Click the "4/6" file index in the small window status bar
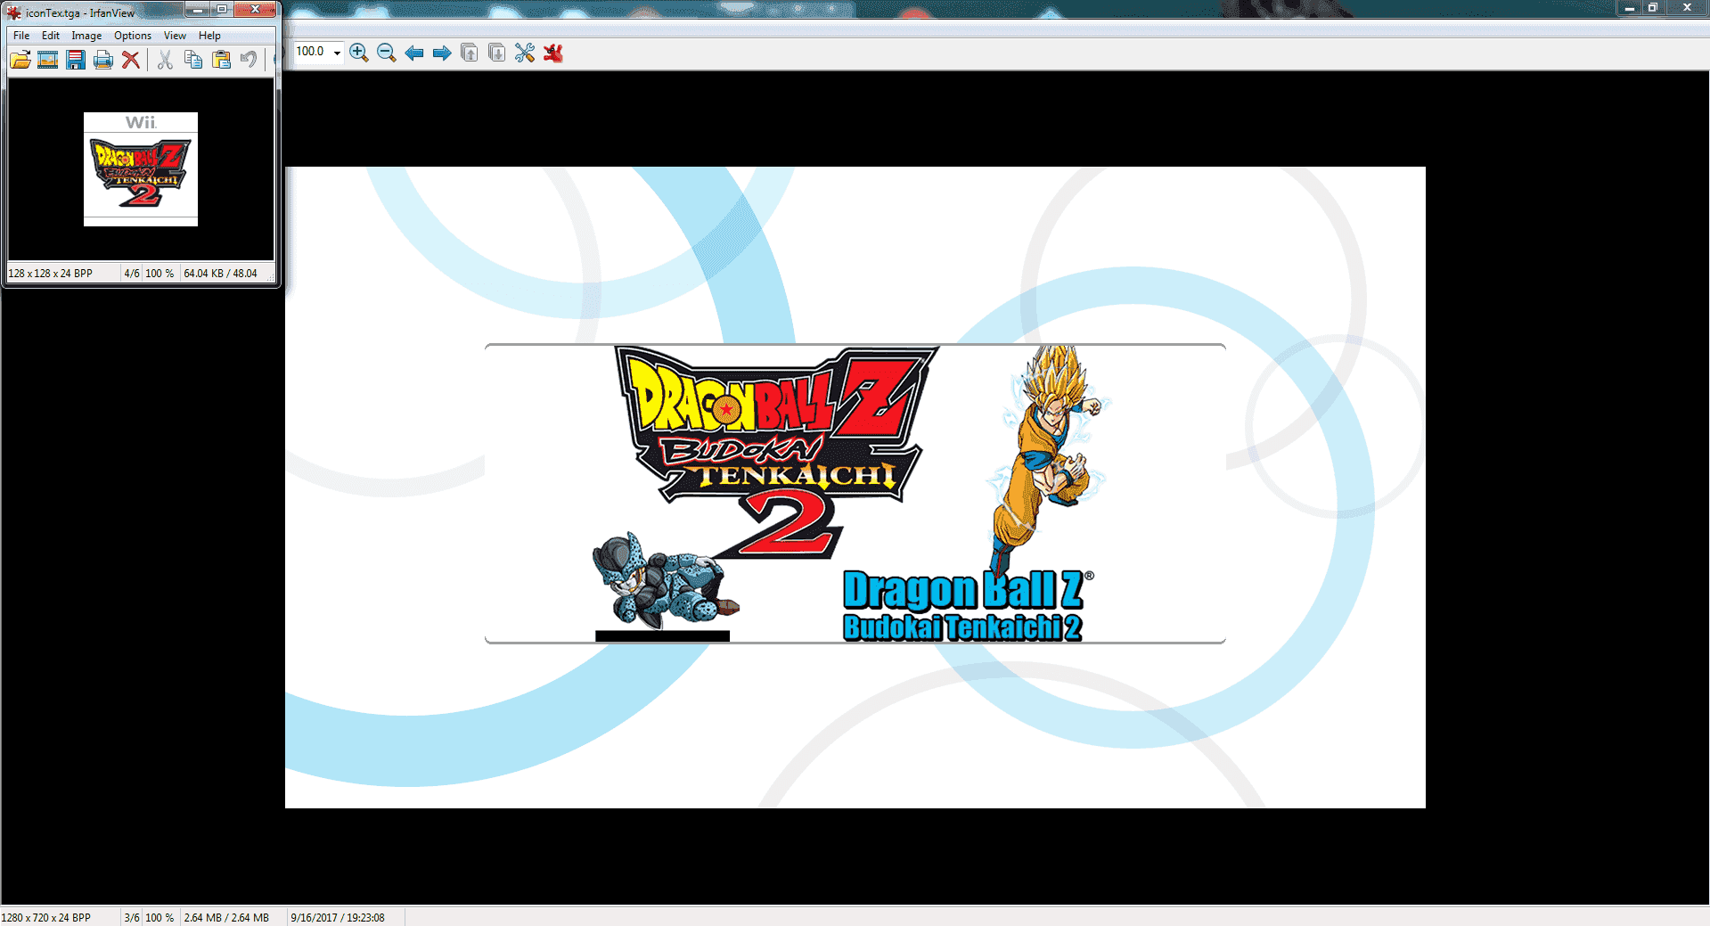Image resolution: width=1710 pixels, height=926 pixels. pos(132,274)
